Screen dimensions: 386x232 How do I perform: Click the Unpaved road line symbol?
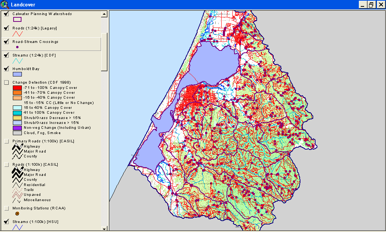pos(17,195)
